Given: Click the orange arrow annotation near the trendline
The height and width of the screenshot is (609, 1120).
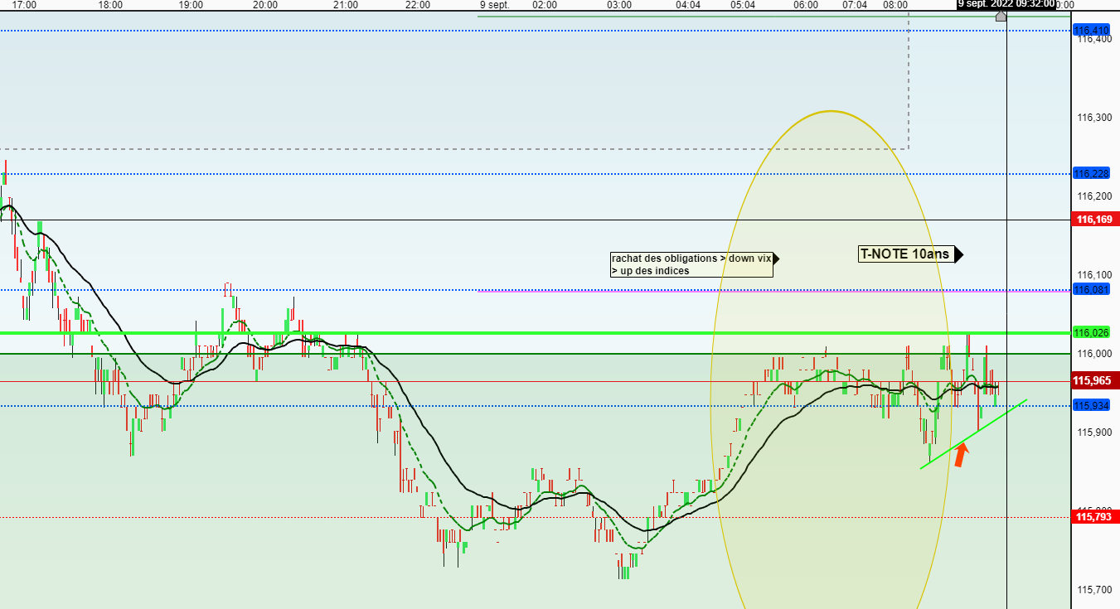Looking at the screenshot, I should click(960, 455).
